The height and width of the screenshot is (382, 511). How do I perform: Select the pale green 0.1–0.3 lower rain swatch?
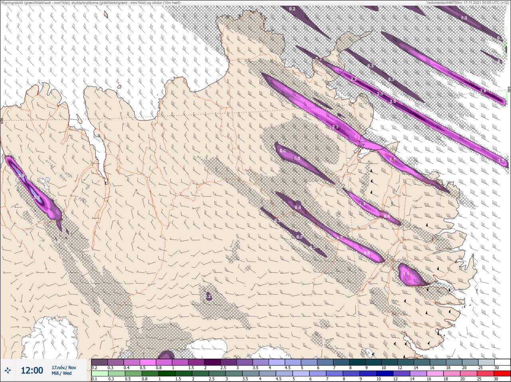tap(100, 374)
